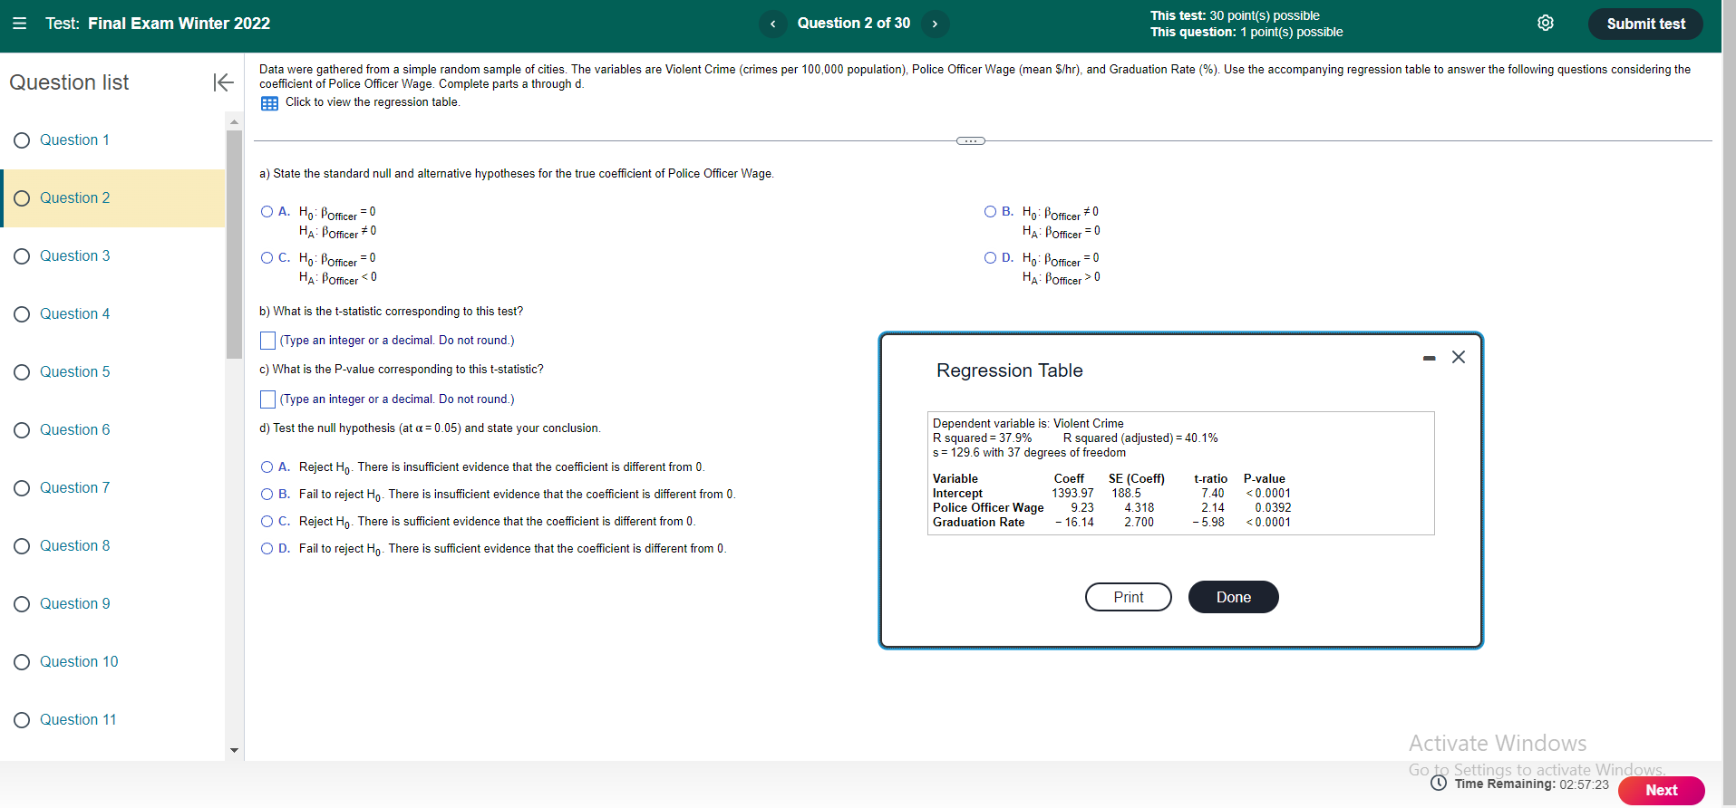The image size is (1736, 808).
Task: Collapse the Question list panel
Action: [x=223, y=82]
